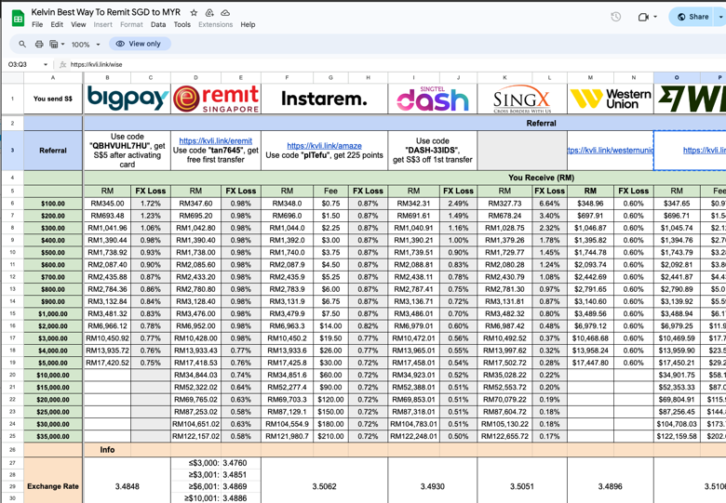Screen dimensions: 726x503
Task: Select the $1,000.00 amount cell
Action: (53, 314)
